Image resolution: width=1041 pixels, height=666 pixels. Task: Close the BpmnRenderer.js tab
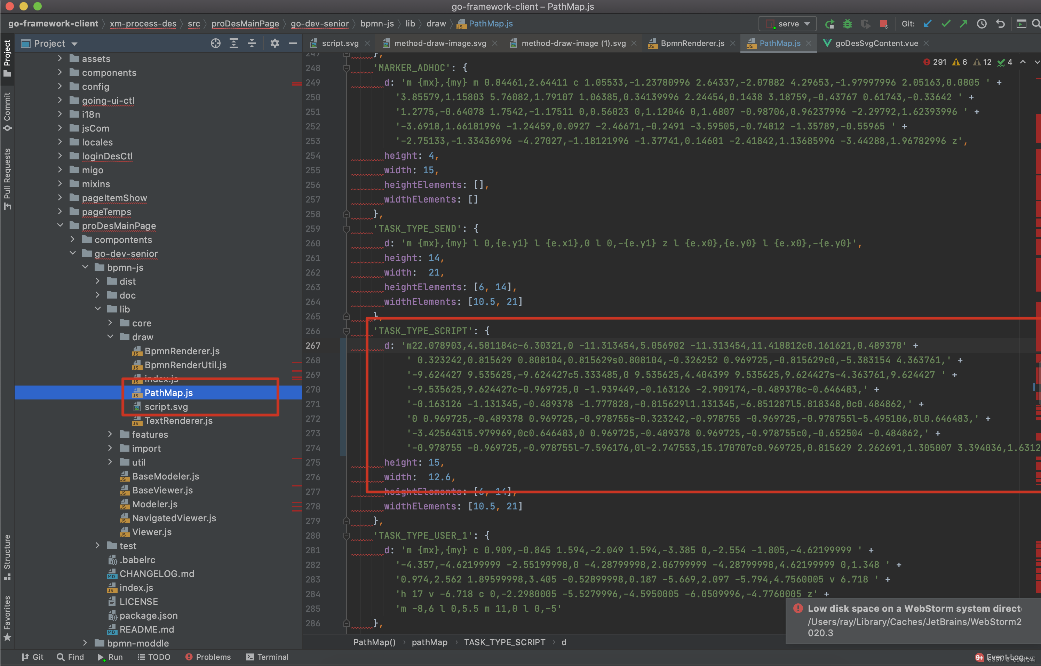pyautogui.click(x=732, y=43)
